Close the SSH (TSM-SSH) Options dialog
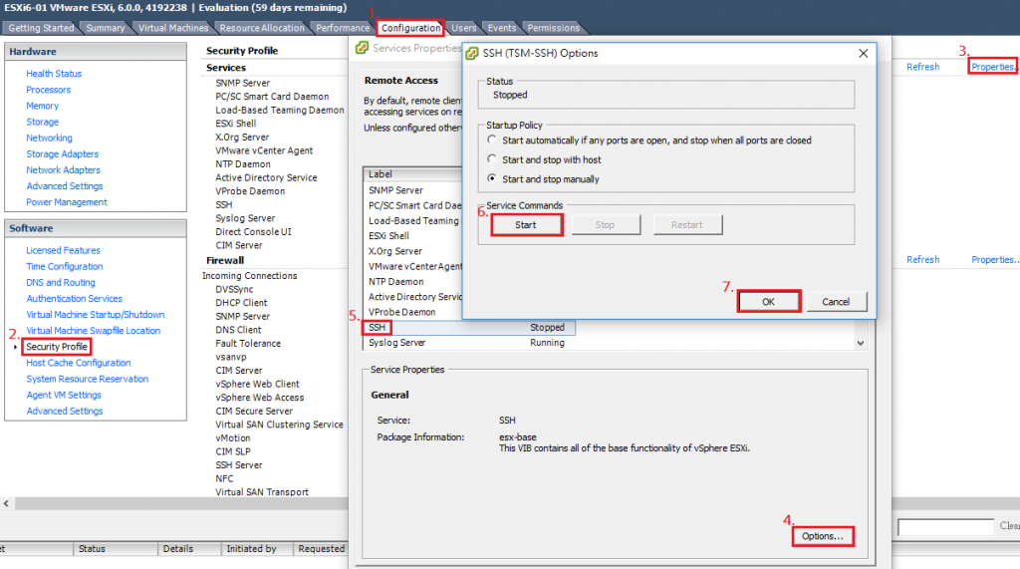This screenshot has width=1020, height=569. tap(864, 54)
